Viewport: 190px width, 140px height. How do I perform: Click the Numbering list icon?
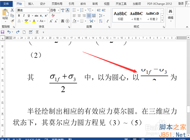[x=82, y=10]
